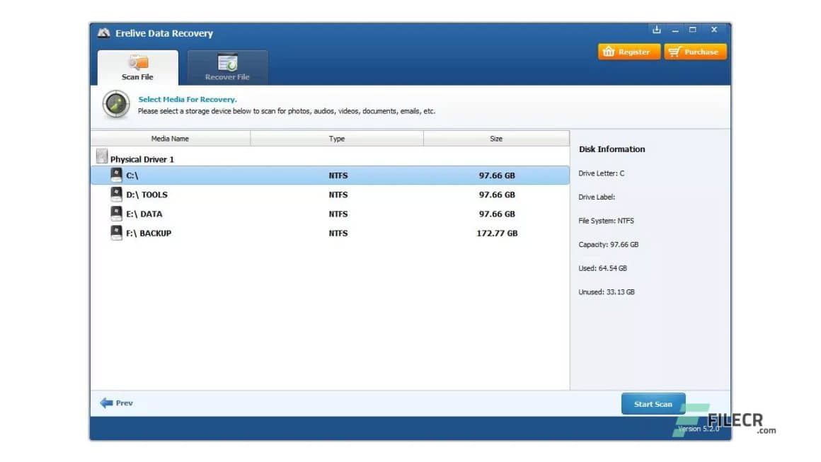Go back with the Prev button
This screenshot has height=462, width=821.
[x=116, y=403]
